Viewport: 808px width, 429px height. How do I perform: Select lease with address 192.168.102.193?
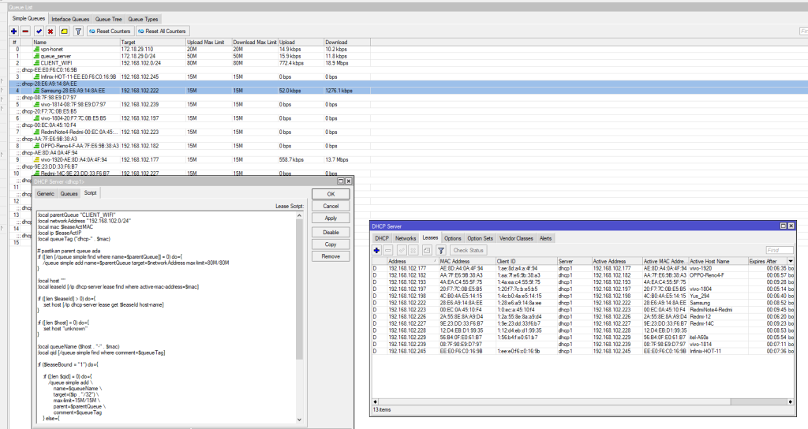pyautogui.click(x=583, y=282)
